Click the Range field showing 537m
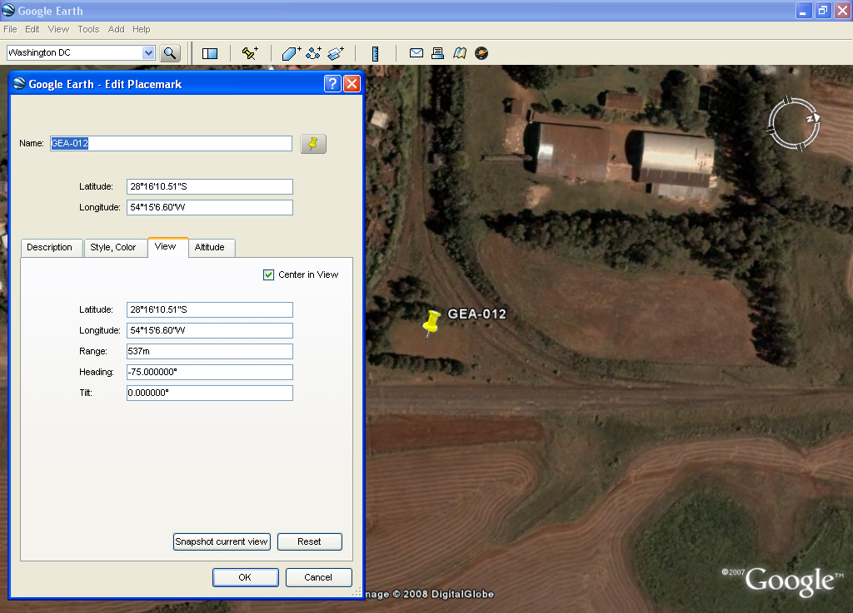Screen dimensions: 853x613 click(209, 351)
